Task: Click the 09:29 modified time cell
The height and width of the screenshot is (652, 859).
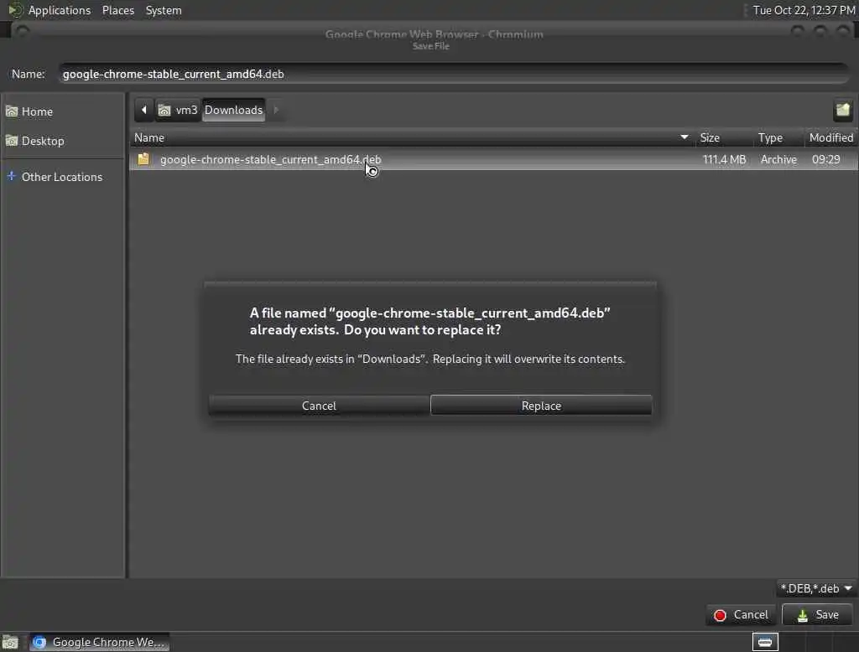Action: (826, 159)
